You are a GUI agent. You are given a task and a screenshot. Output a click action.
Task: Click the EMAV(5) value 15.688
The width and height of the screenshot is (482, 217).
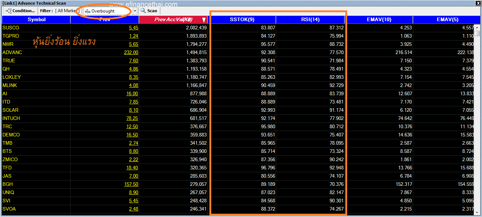(x=466, y=168)
